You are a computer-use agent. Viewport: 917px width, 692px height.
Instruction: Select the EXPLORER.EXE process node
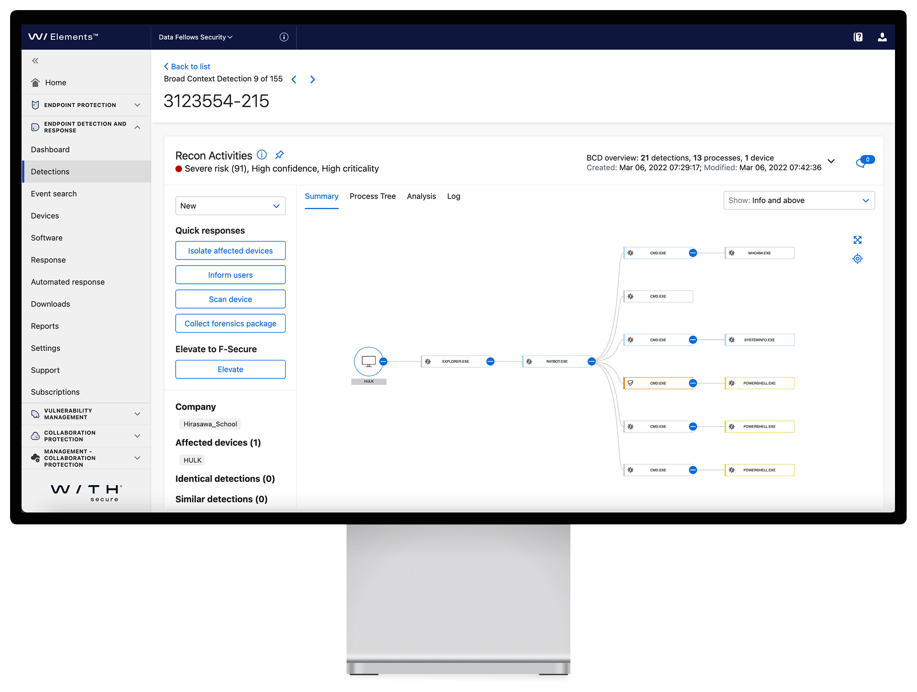(455, 361)
